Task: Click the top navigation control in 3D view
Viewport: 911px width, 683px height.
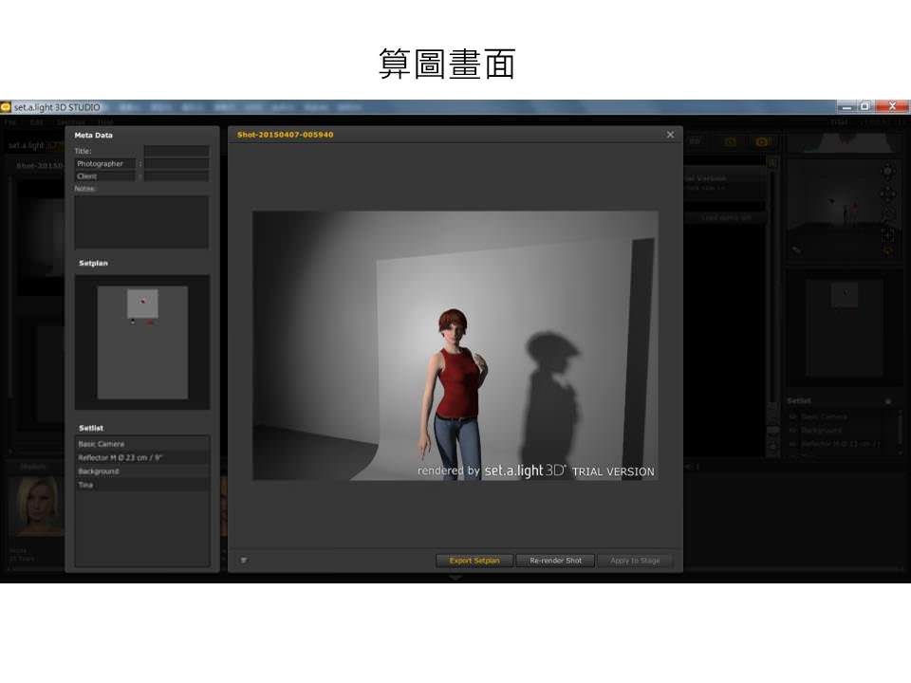Action: click(x=887, y=171)
